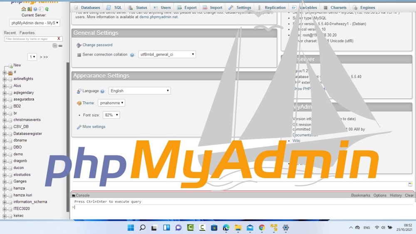Click the Recent button
Screen dimensions: 416x234
10,32
